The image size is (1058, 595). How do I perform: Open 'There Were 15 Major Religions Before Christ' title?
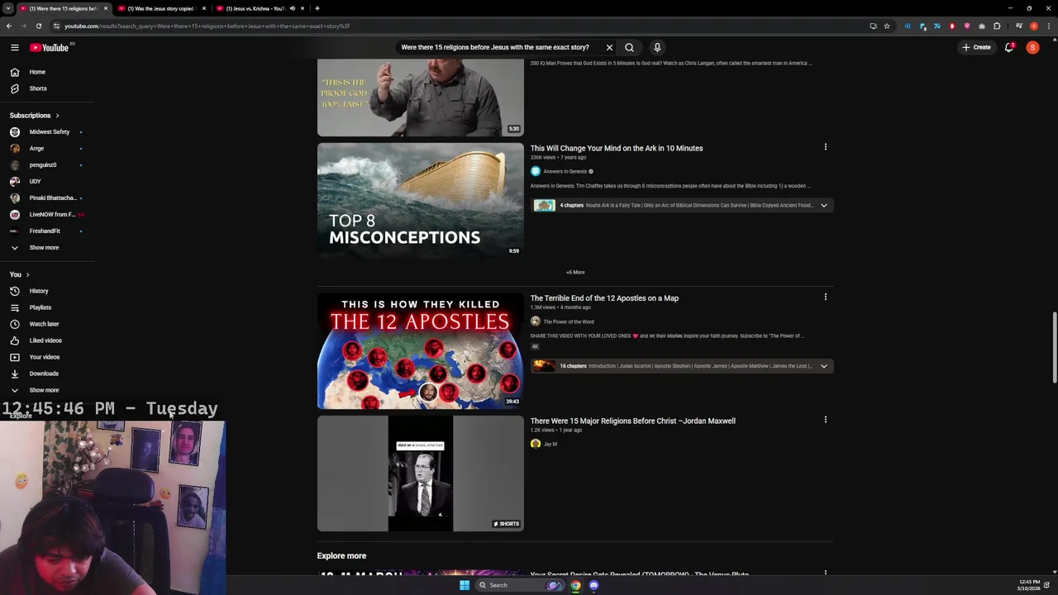point(632,421)
